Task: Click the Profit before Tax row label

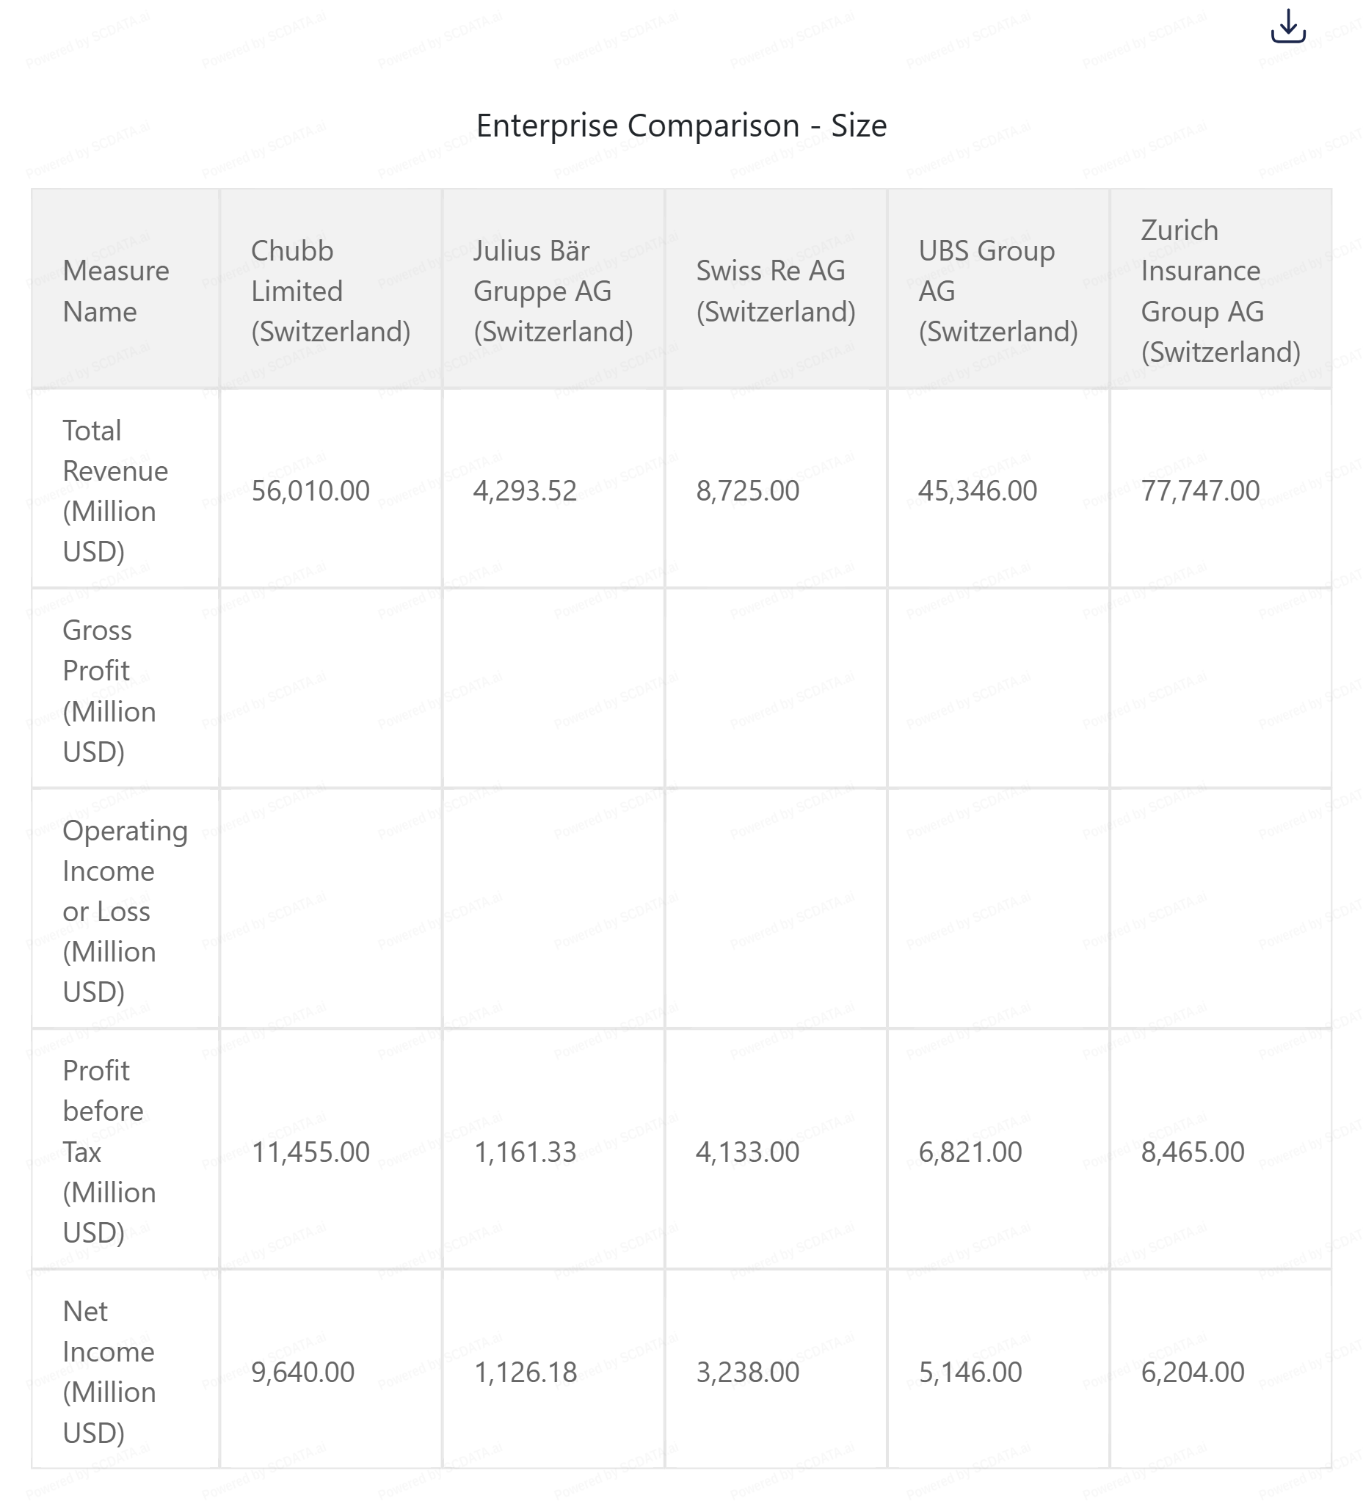Action: point(109,1151)
